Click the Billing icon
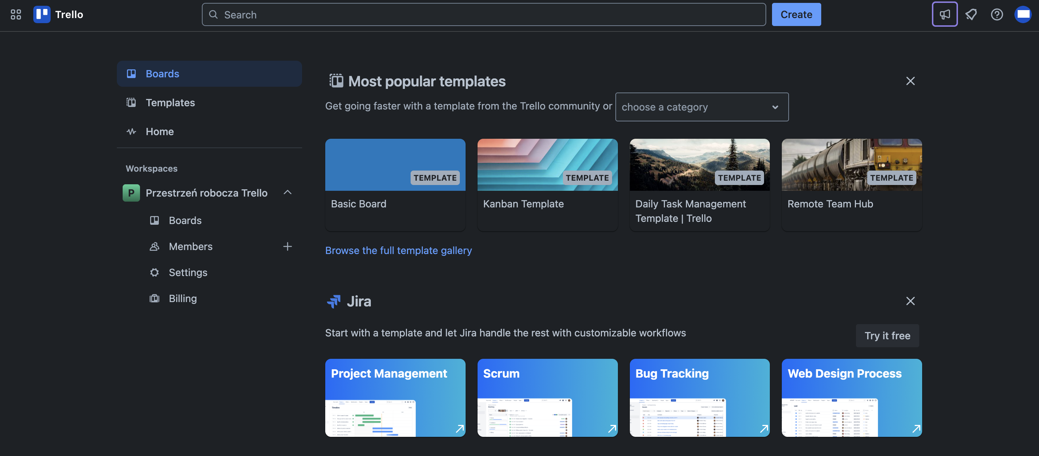The height and width of the screenshot is (456, 1039). [x=154, y=298]
